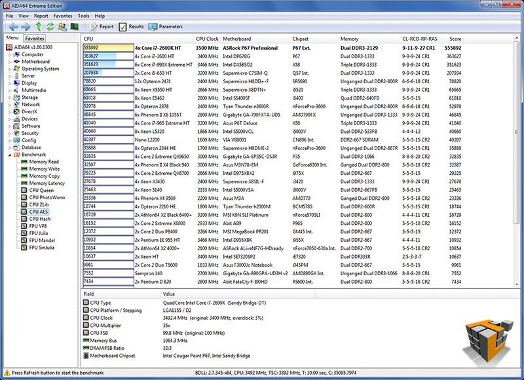The image size is (524, 380).
Task: Click the results list vertical scrollbar thumb
Action: pos(517,133)
